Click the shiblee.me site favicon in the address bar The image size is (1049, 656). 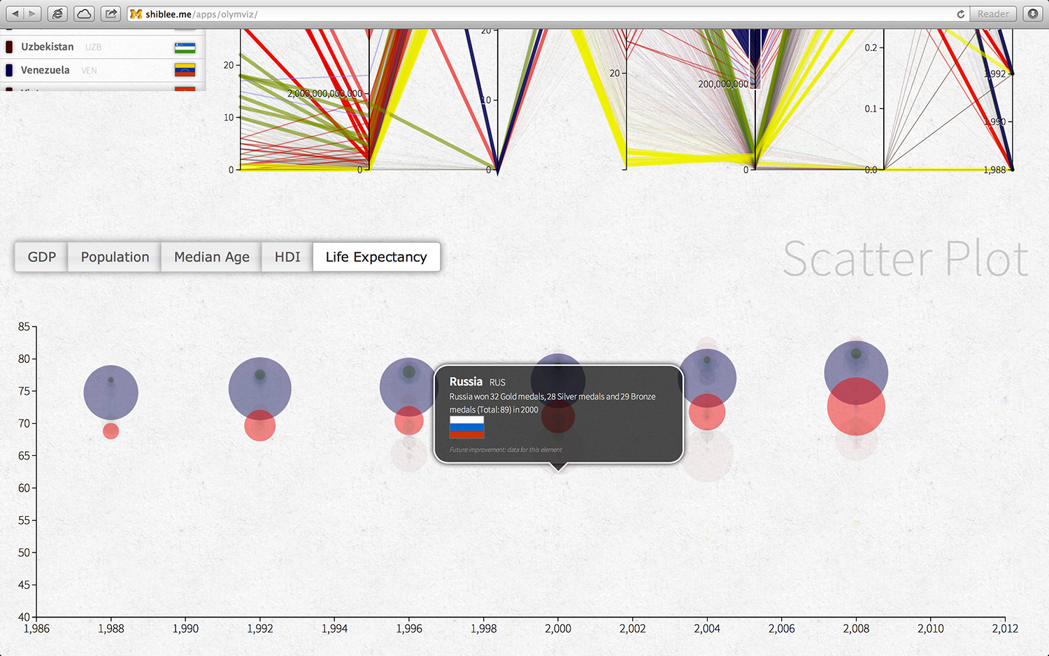pyautogui.click(x=135, y=13)
